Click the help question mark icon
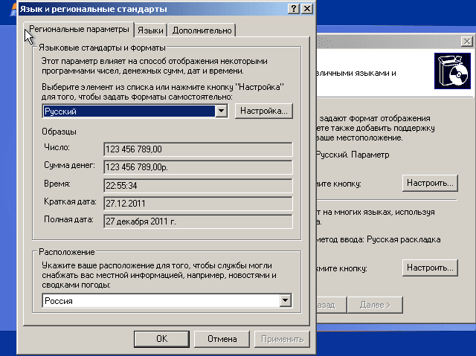This screenshot has height=356, width=476. [293, 8]
